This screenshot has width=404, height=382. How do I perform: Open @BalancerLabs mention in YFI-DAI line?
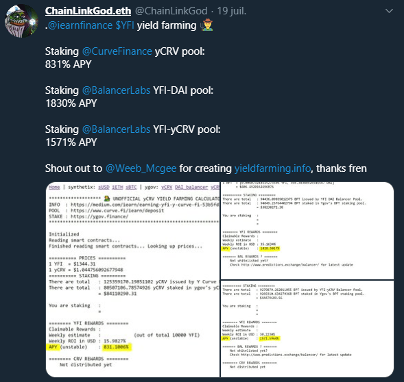pyautogui.click(x=116, y=90)
